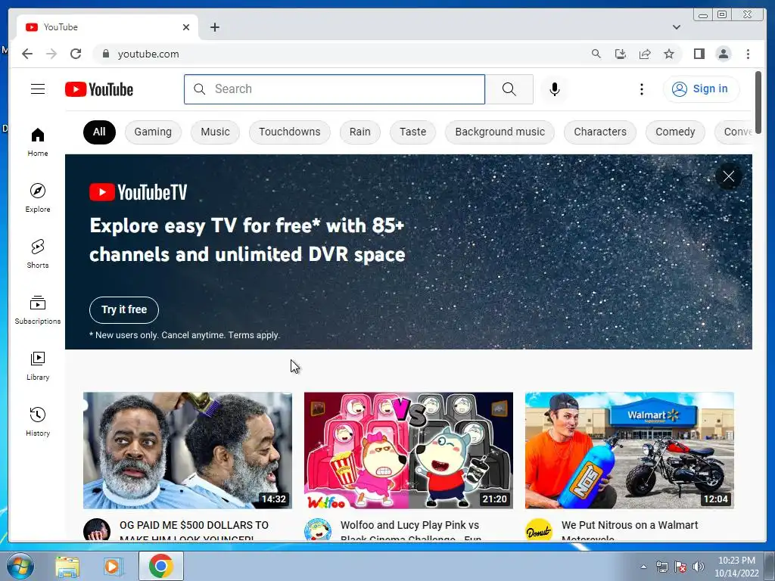
Task: Select the Characters filter chip
Action: tap(600, 132)
